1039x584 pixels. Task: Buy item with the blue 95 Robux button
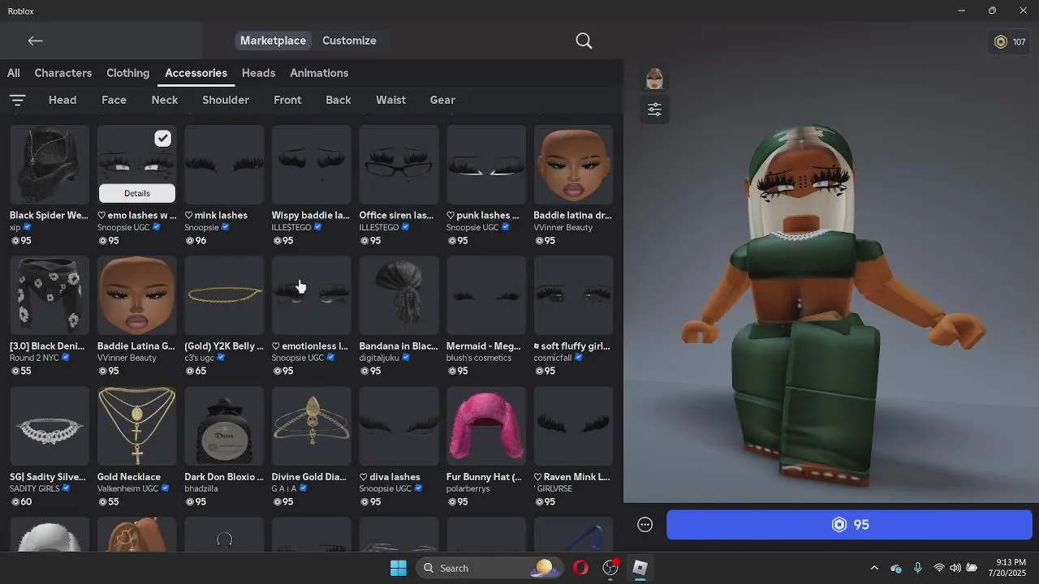[849, 525]
